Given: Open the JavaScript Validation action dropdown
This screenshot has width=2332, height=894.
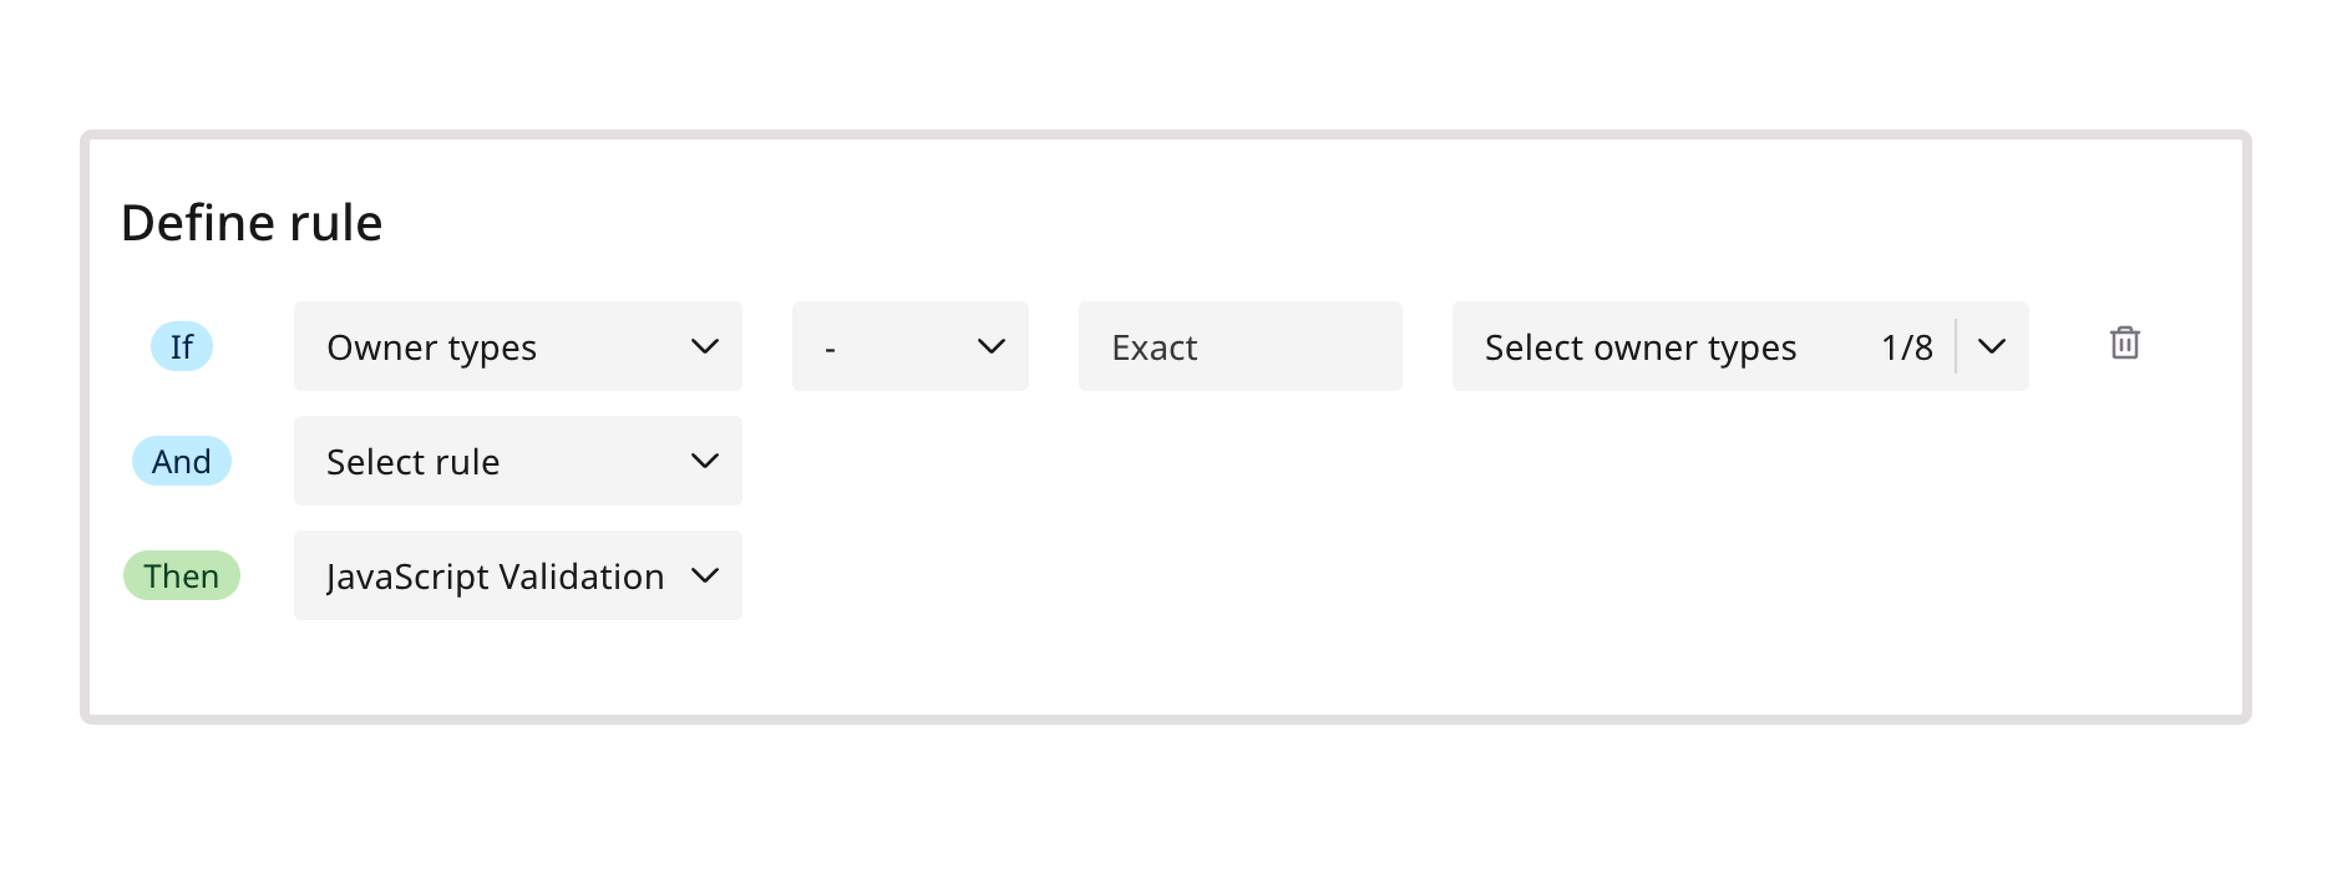Looking at the screenshot, I should [516, 575].
